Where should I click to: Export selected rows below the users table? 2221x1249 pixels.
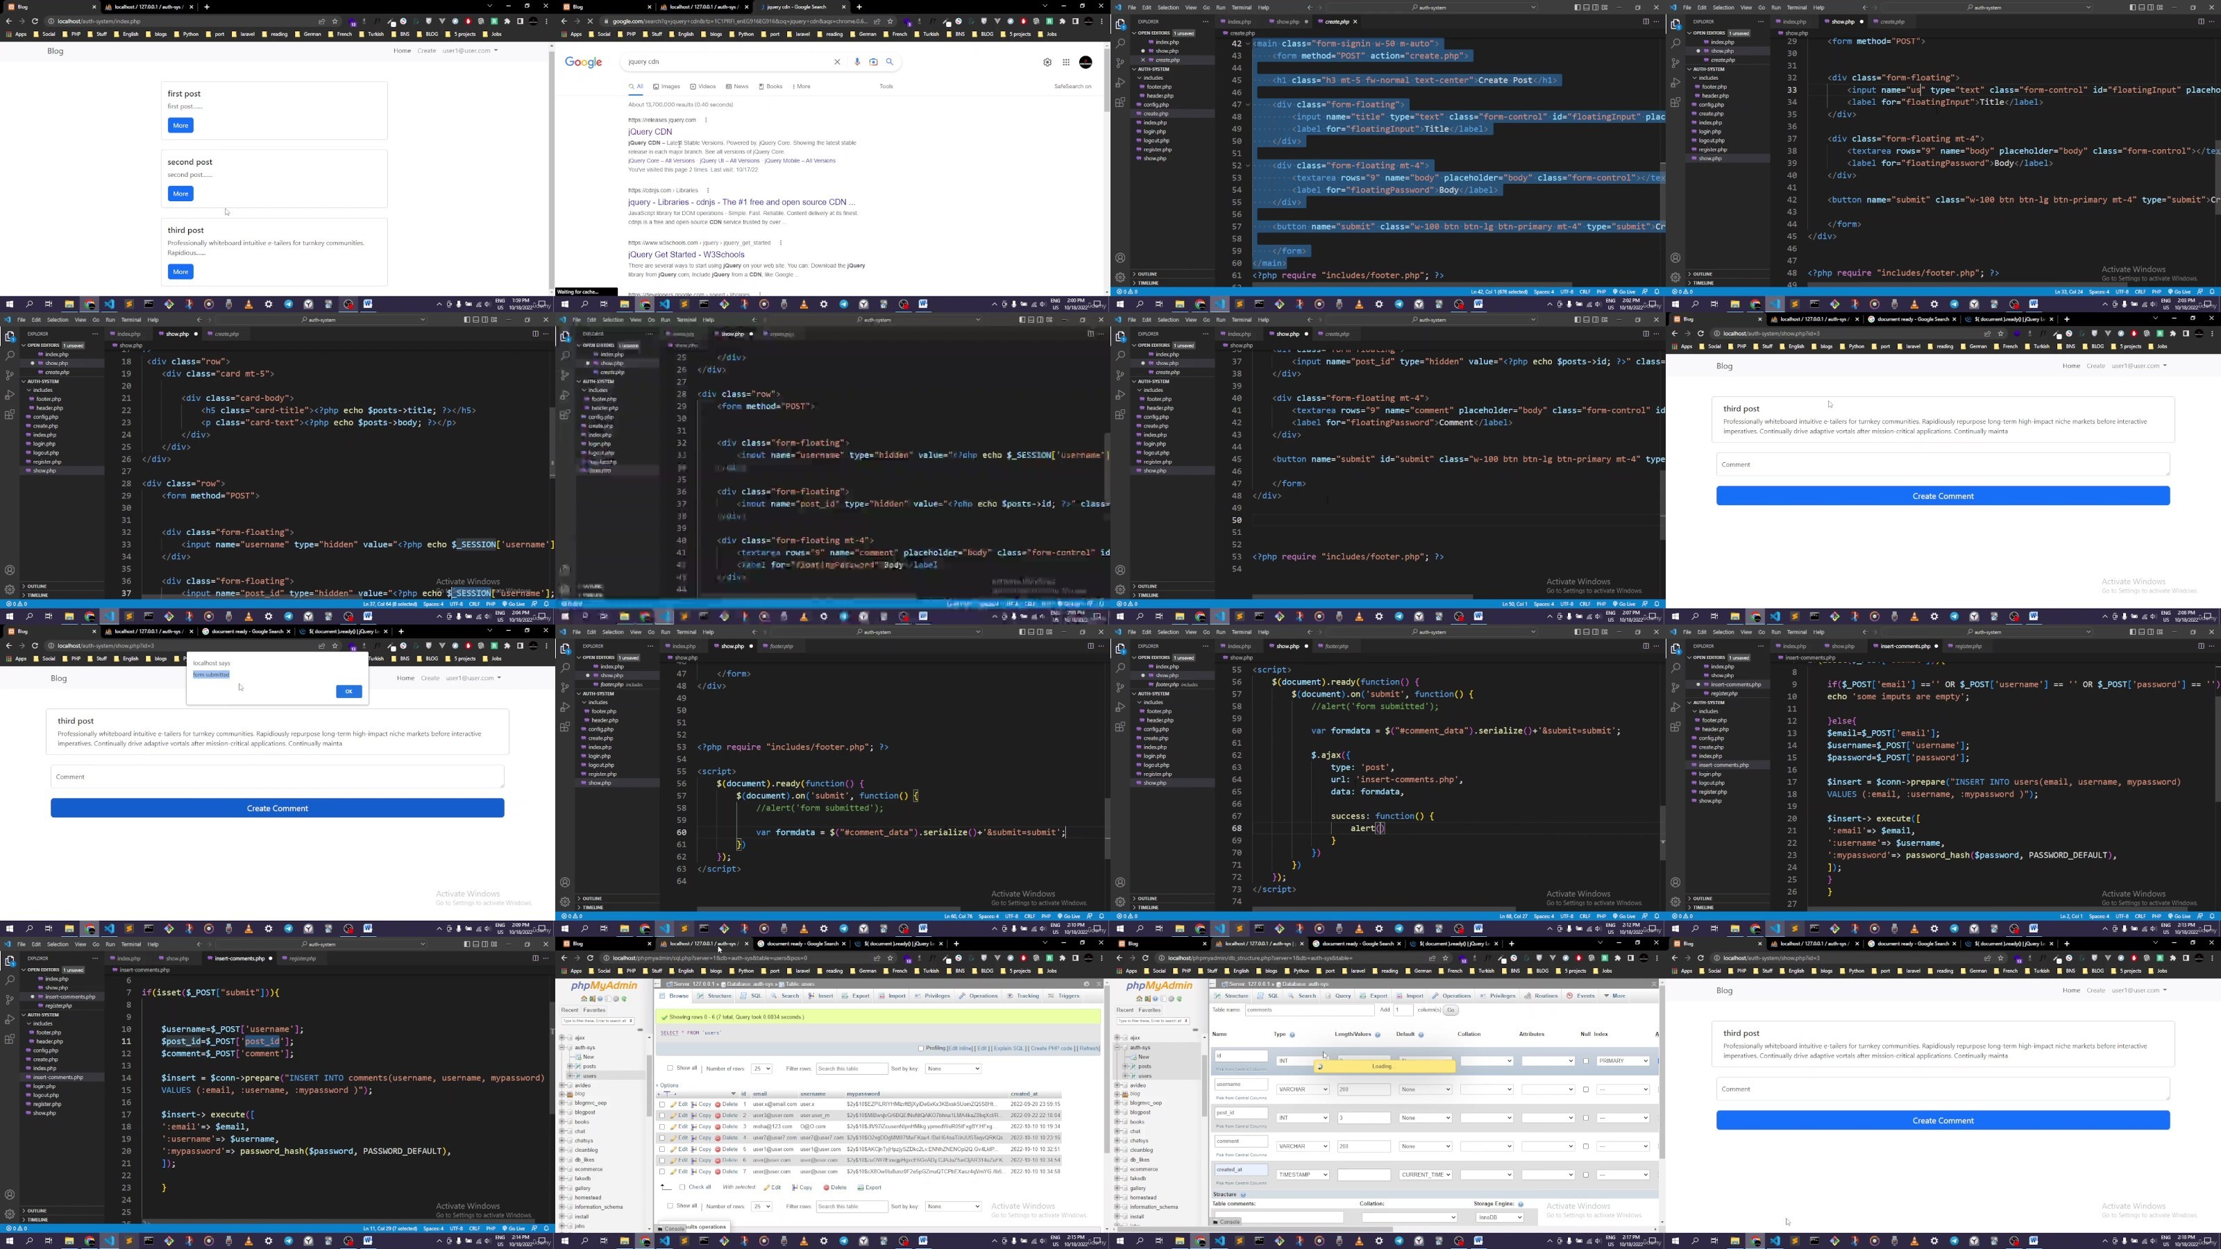pos(869,1188)
